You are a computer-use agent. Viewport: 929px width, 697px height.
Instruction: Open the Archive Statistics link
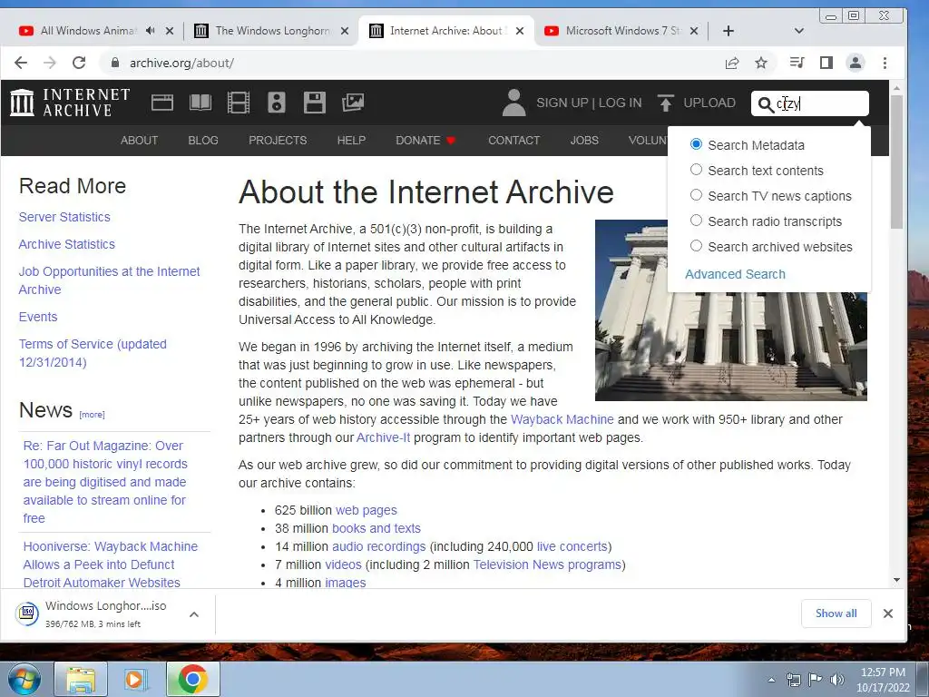pyautogui.click(x=67, y=244)
